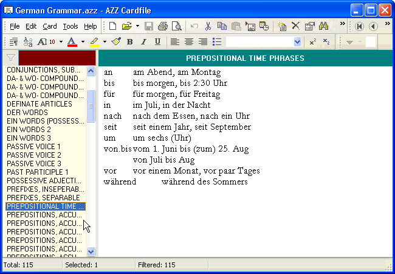The image size is (395, 274).
Task: Click the Delete card X icon
Action: pos(296,26)
